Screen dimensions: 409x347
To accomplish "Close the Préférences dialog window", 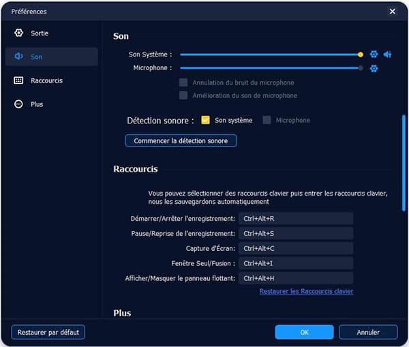I will 392,12.
